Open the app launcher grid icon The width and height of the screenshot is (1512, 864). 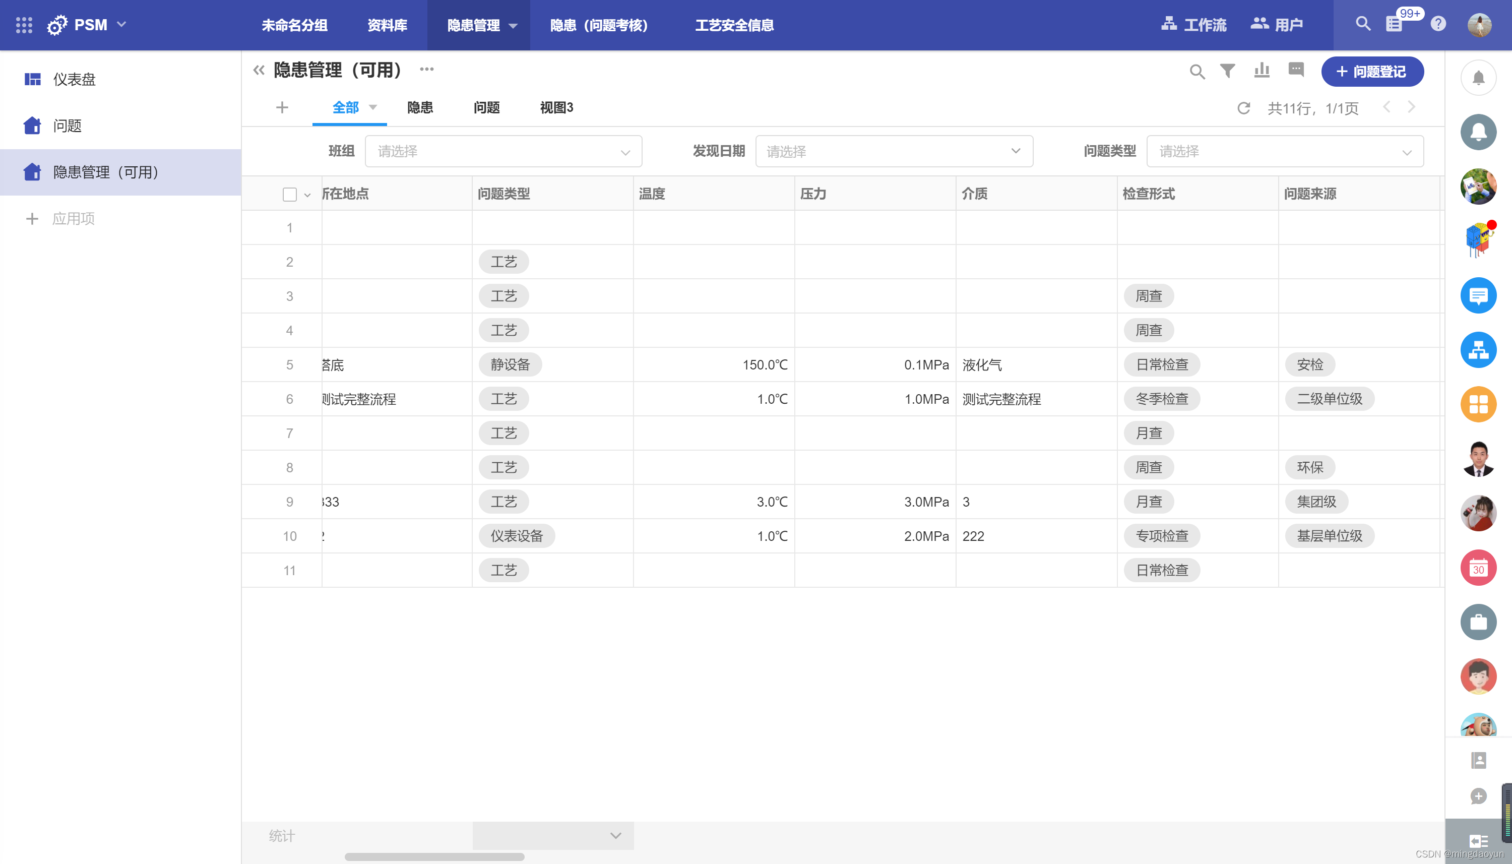[x=24, y=25]
